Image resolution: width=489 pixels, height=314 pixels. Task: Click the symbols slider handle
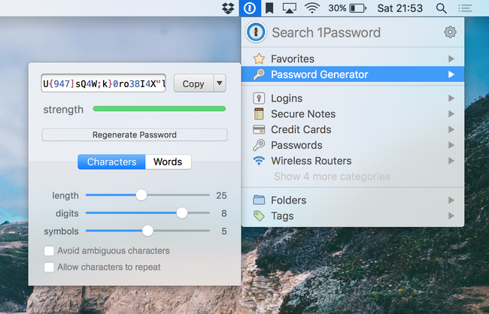tap(147, 231)
